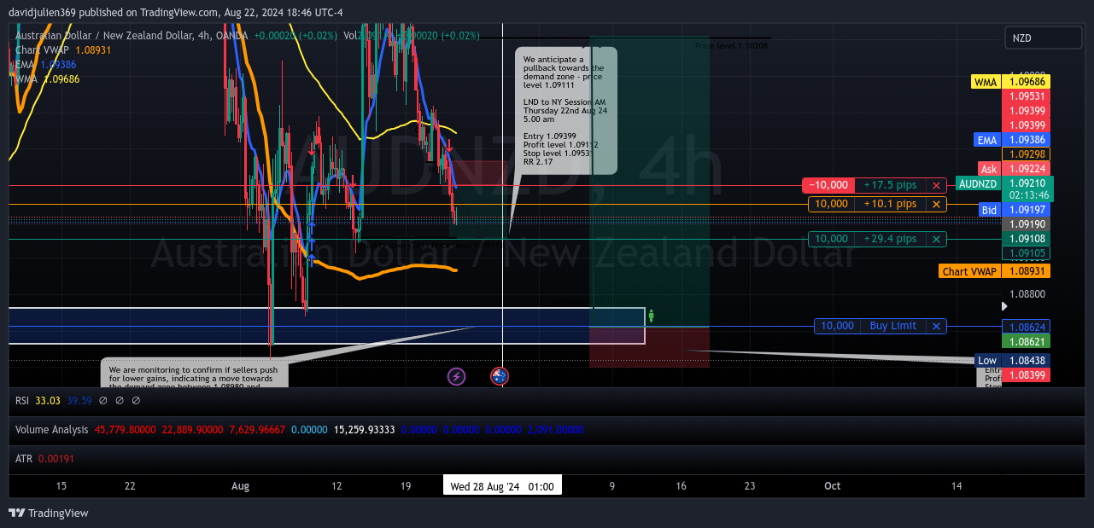1094x528 pixels.
Task: Click the RSI indicator legend label
Action: coord(24,400)
